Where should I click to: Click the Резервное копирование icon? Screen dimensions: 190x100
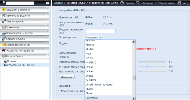(4, 50)
